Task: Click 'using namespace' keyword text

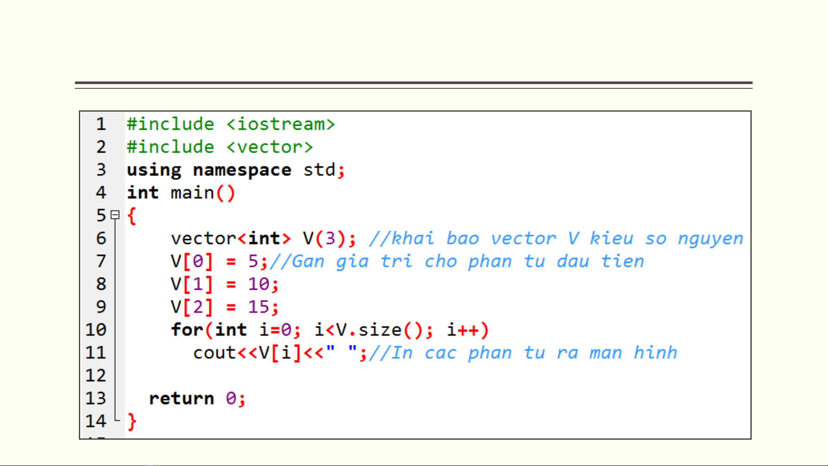Action: [209, 170]
